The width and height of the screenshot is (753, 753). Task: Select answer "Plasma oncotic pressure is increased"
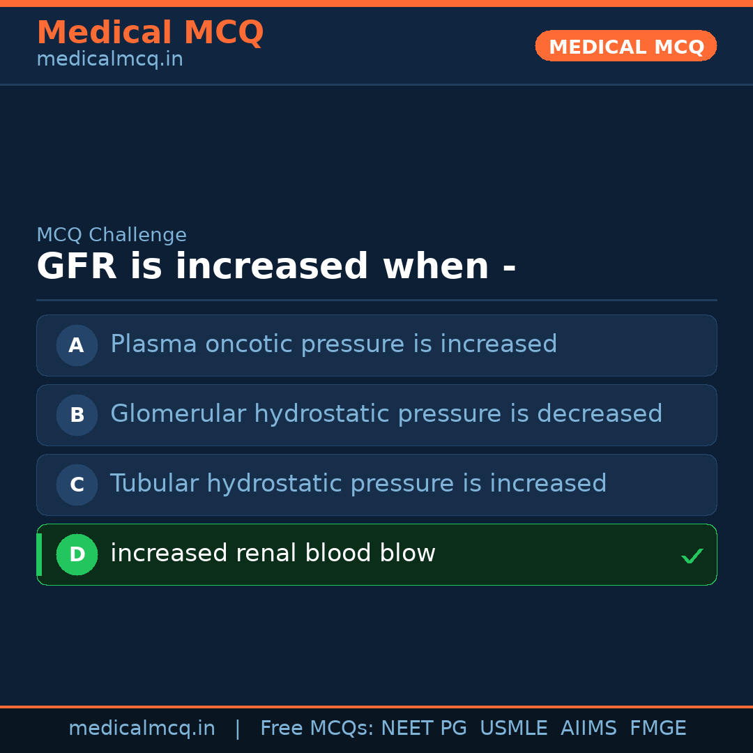click(333, 344)
